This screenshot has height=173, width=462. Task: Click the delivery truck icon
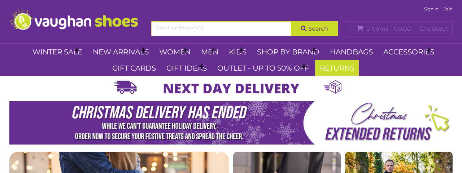(125, 87)
